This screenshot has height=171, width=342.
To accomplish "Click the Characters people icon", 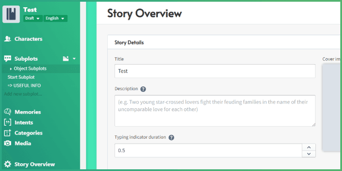I will (7, 39).
